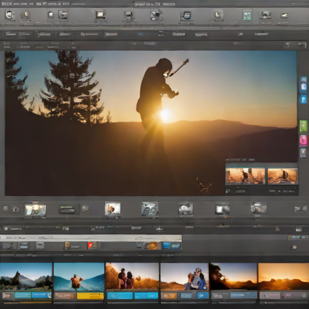Click the blue P icon in right sidebar
Screen dimensions: 309x309
coord(304,100)
